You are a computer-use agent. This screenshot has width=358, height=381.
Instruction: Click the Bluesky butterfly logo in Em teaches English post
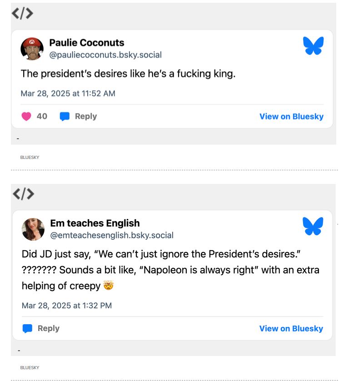(313, 226)
